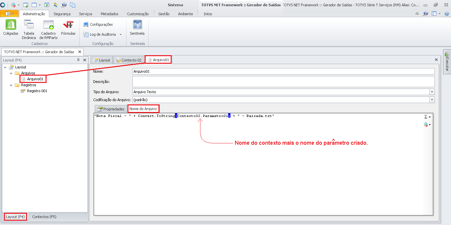Open Log de Auditoria
Image resolution: width=451 pixels, height=225 pixels.
coord(100,34)
